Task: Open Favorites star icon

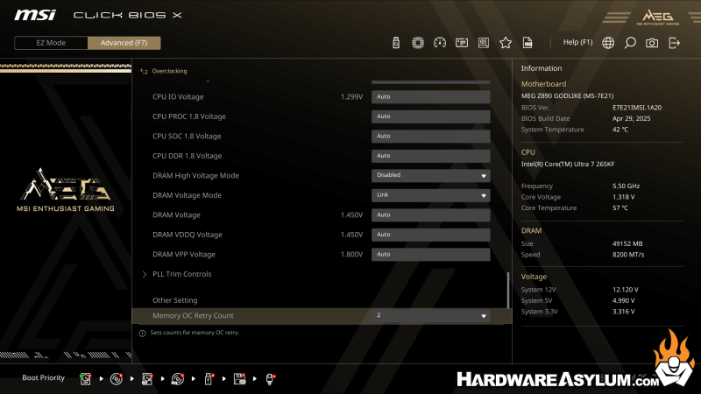Action: (x=506, y=43)
